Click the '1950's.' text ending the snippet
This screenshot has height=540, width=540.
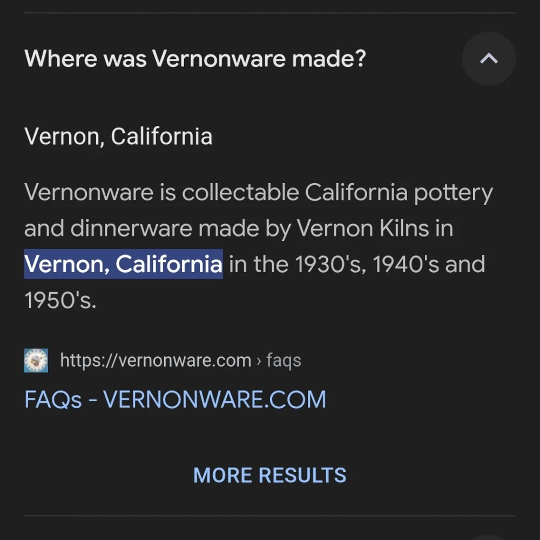60,300
